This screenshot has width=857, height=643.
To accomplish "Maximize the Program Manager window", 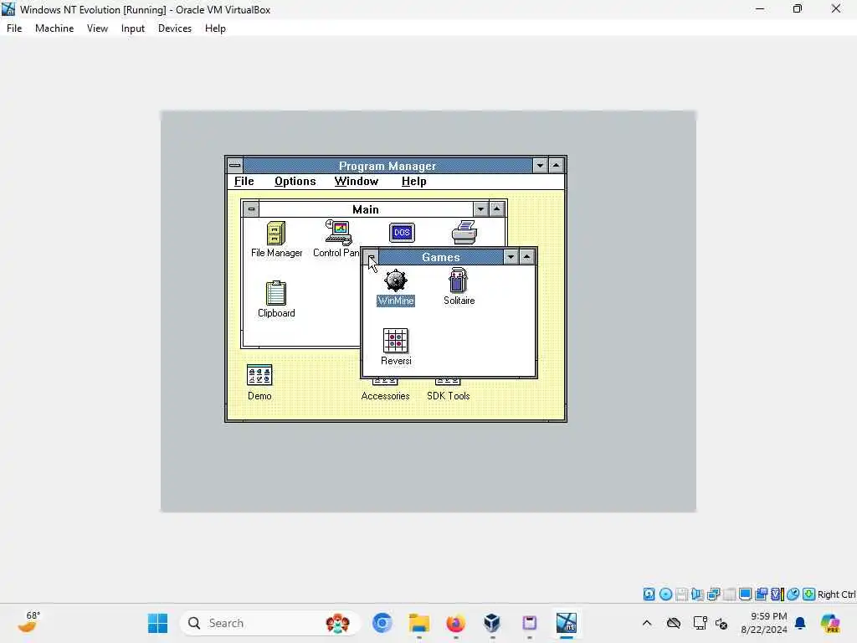I will tap(556, 165).
